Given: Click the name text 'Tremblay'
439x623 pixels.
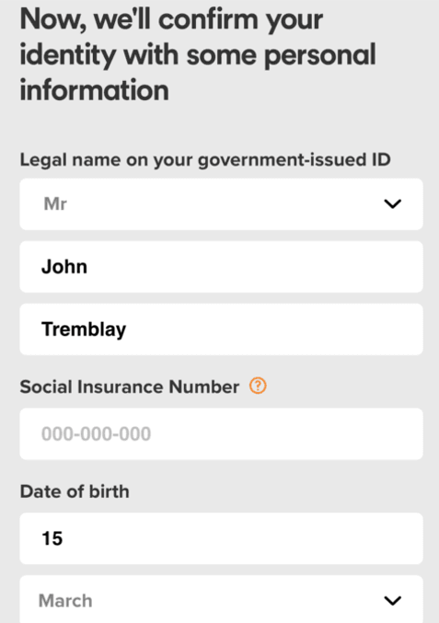Looking at the screenshot, I should click(84, 329).
